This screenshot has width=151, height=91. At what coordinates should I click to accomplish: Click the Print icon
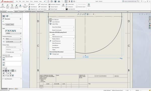point(59,1)
